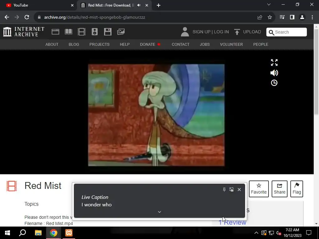Switch to the YouTube browser tab
Screen dimensions: 319x239
[39, 5]
